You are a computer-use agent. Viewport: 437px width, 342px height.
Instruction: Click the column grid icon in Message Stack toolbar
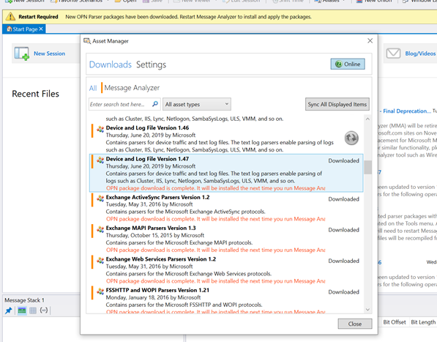(x=33, y=311)
